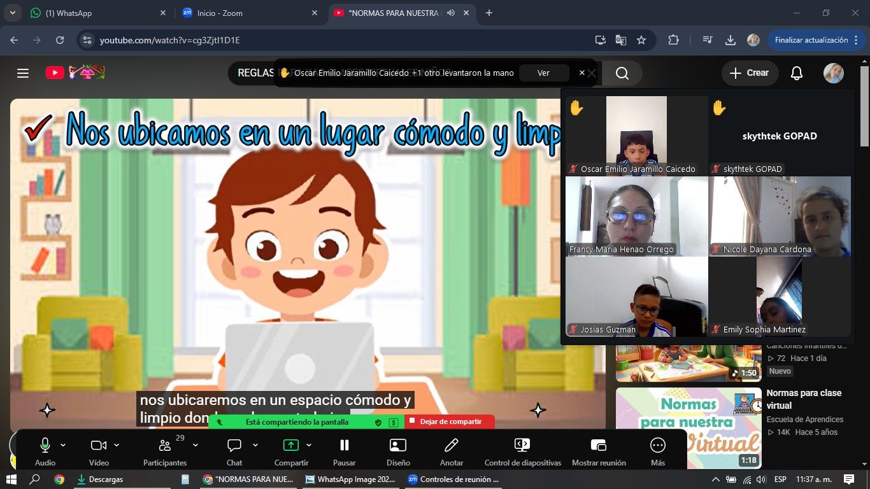The width and height of the screenshot is (870, 489).
Task: Expand the Compartir options arrow
Action: click(x=309, y=445)
